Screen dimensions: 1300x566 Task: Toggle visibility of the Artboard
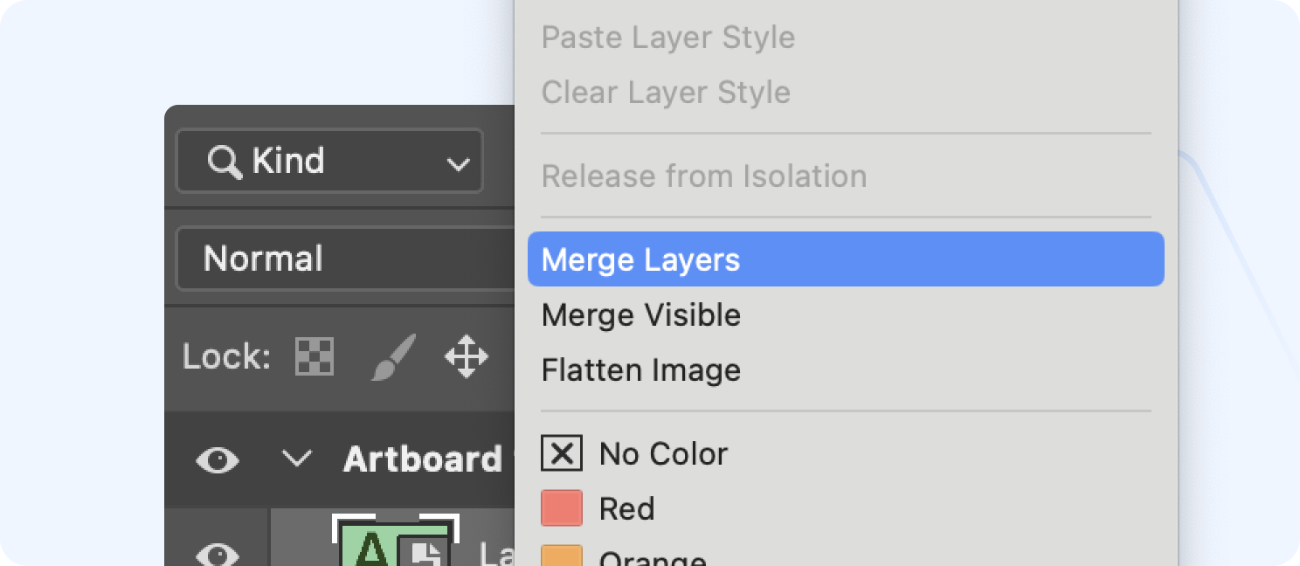[x=218, y=460]
